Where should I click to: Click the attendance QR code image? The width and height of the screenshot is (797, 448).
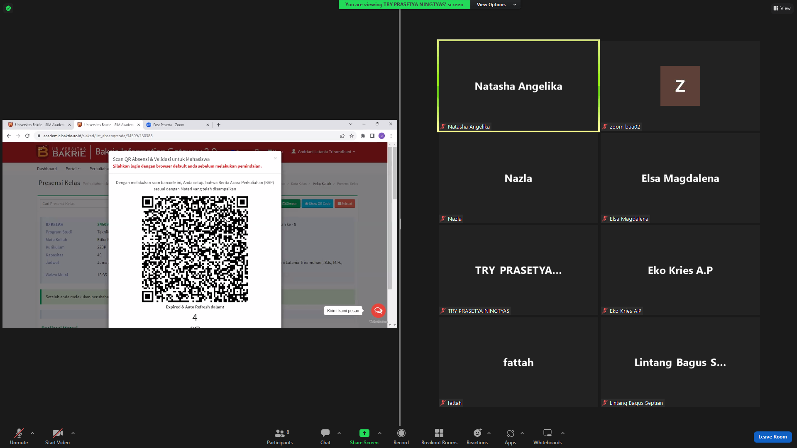(195, 249)
